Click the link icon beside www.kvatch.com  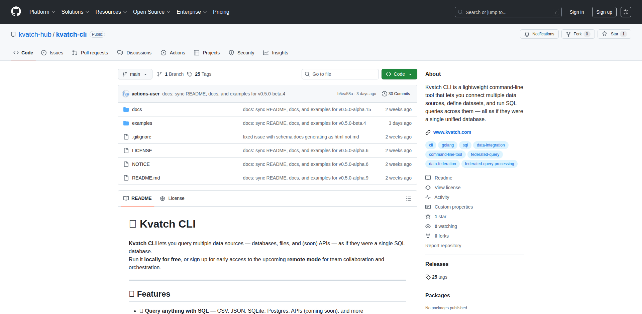(428, 132)
